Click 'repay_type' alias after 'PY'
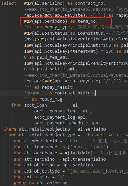128x186 pixels. (57, 27)
